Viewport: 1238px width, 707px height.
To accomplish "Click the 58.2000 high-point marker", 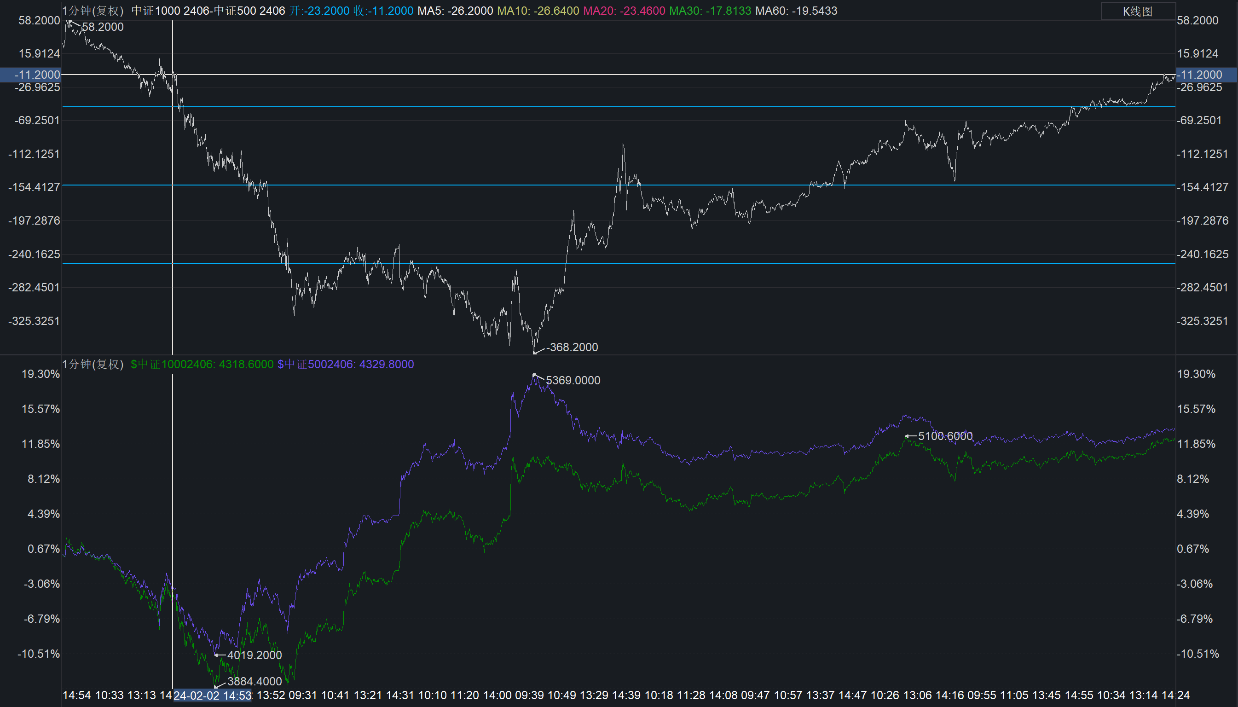I will (102, 27).
